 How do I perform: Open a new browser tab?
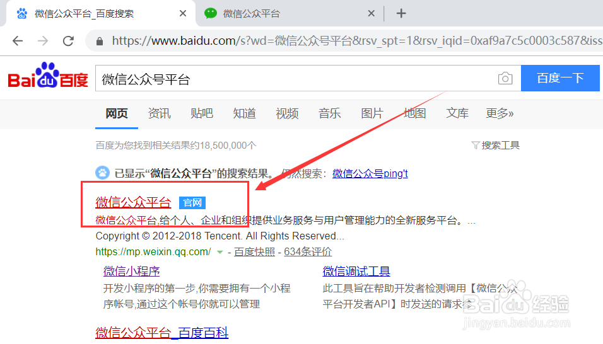[401, 13]
